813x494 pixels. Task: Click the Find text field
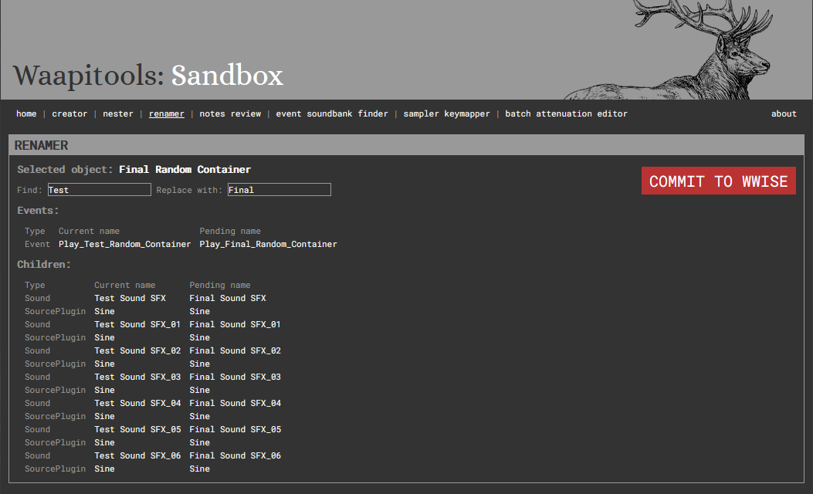point(99,190)
